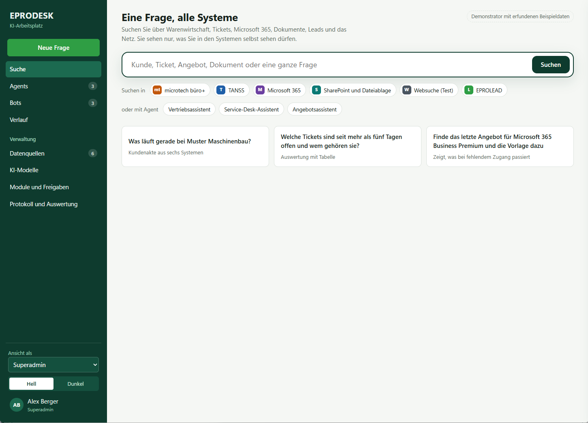The height and width of the screenshot is (423, 588).
Task: Click the orange microtech büro+ icon
Action: [157, 90]
